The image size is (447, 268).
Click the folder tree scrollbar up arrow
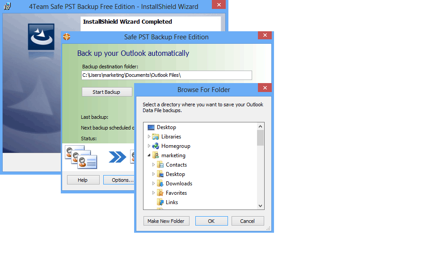260,126
